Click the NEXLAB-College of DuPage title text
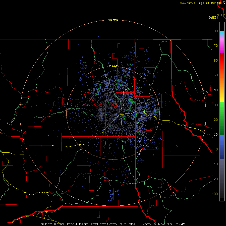The width and height of the screenshot is (226, 226). point(200,3)
